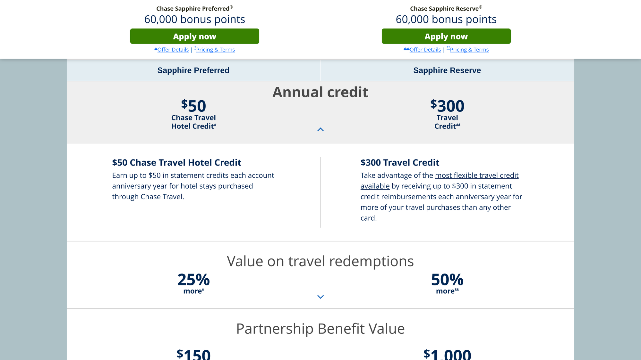
Task: Click Apply now for Sapphire Reserve
Action: [446, 36]
